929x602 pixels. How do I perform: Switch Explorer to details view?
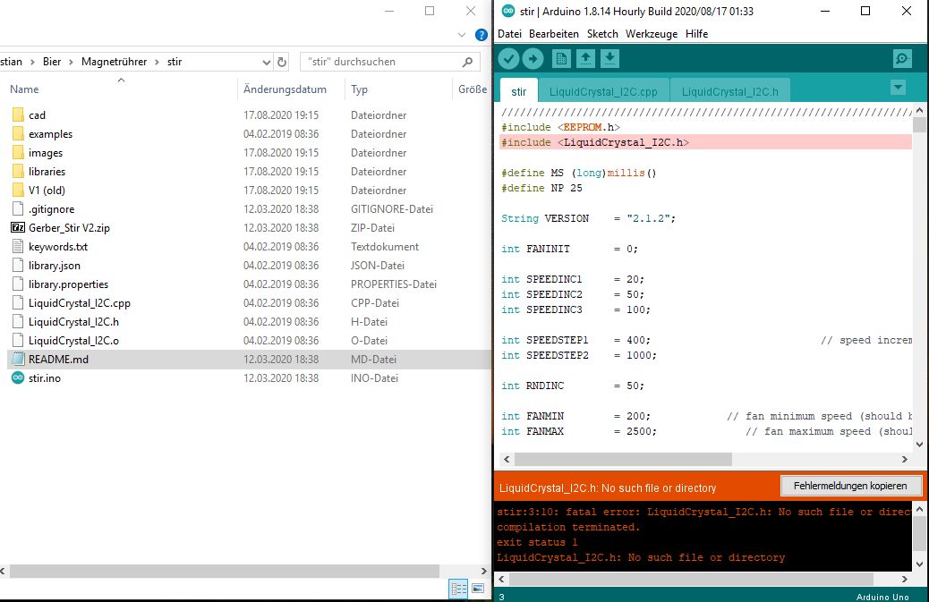[x=459, y=589]
